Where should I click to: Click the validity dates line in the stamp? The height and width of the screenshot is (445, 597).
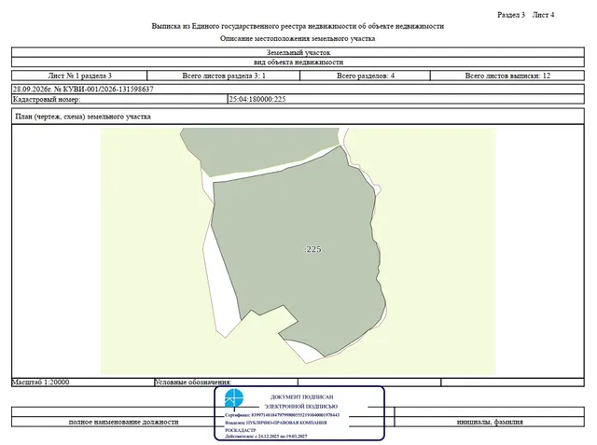(x=266, y=437)
